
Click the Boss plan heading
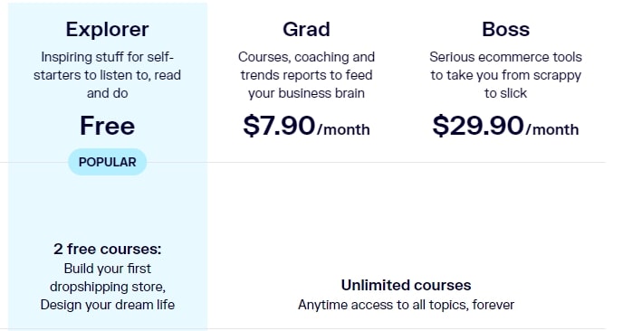coord(505,29)
